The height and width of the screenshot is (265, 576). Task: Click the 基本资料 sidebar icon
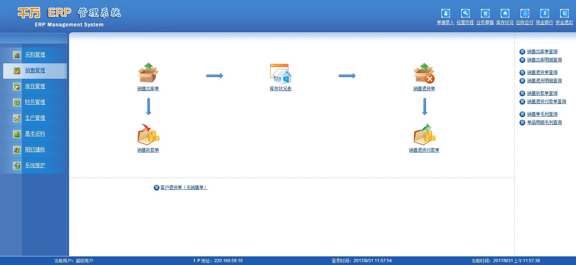(17, 134)
